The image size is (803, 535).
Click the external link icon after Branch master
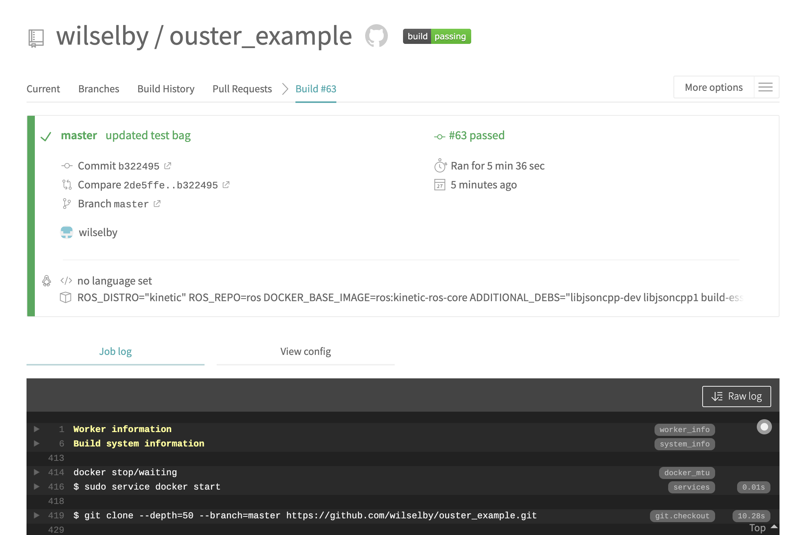click(x=157, y=204)
